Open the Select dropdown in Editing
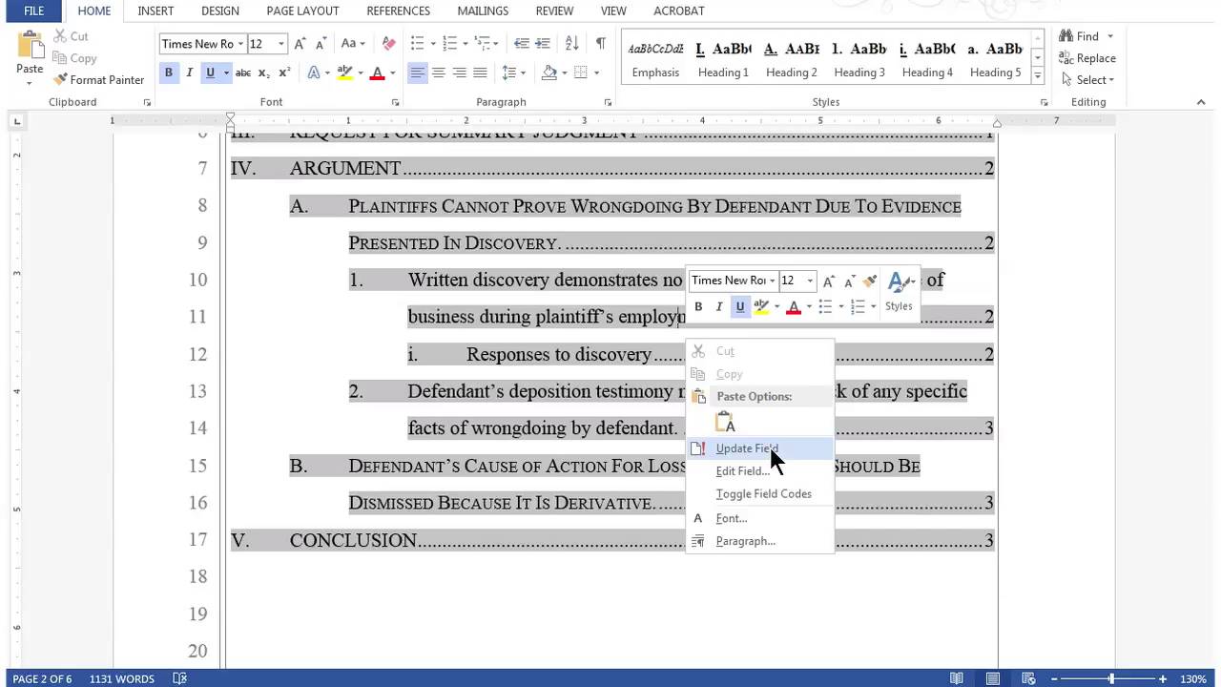 pos(1086,80)
